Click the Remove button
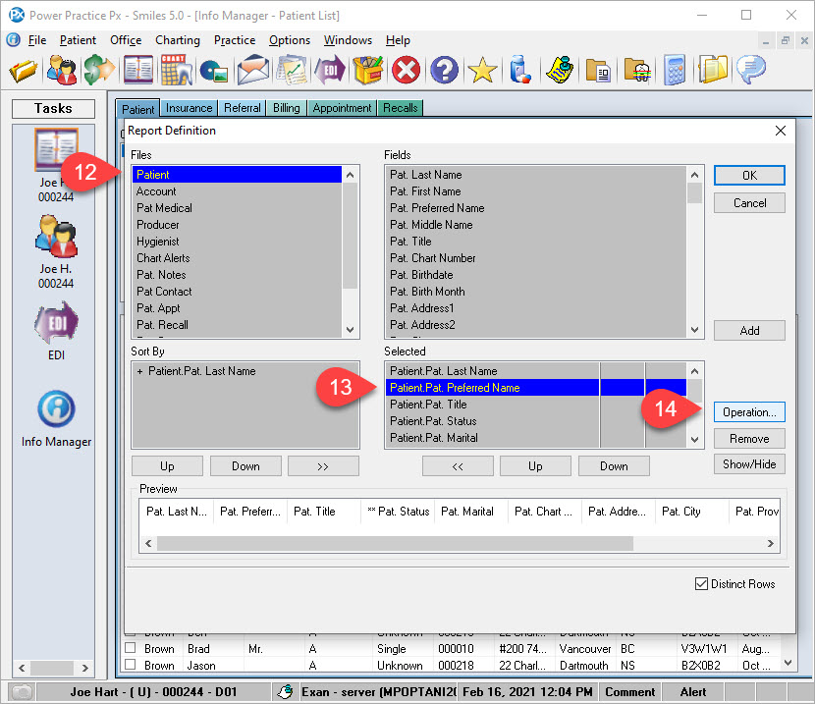Image resolution: width=815 pixels, height=704 pixels. tap(749, 439)
